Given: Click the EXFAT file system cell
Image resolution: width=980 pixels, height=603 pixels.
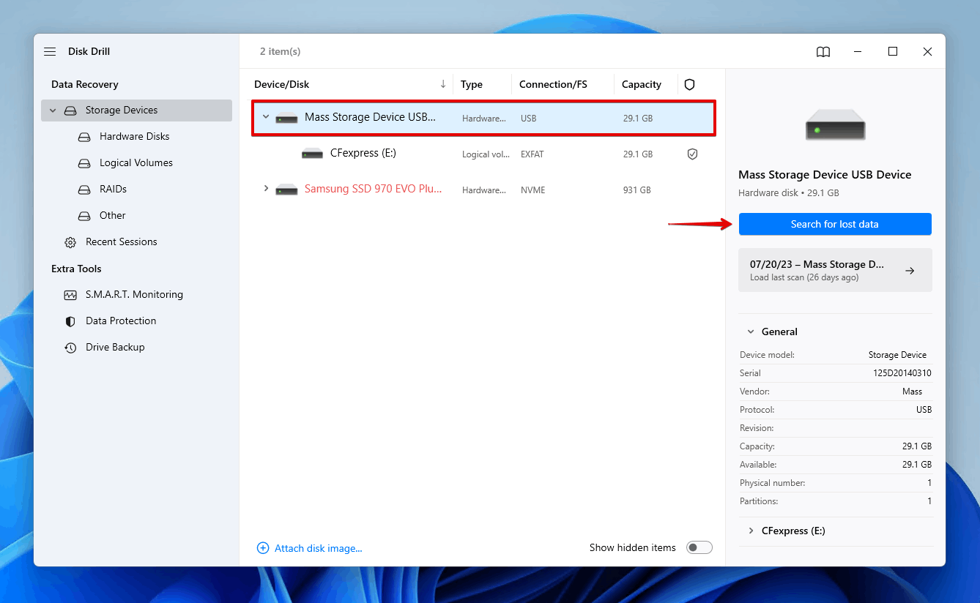Looking at the screenshot, I should coord(532,154).
